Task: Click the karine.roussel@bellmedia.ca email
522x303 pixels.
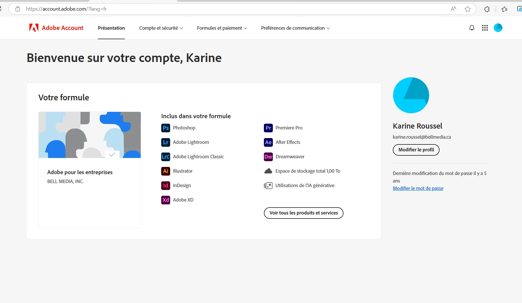Action: pos(422,137)
